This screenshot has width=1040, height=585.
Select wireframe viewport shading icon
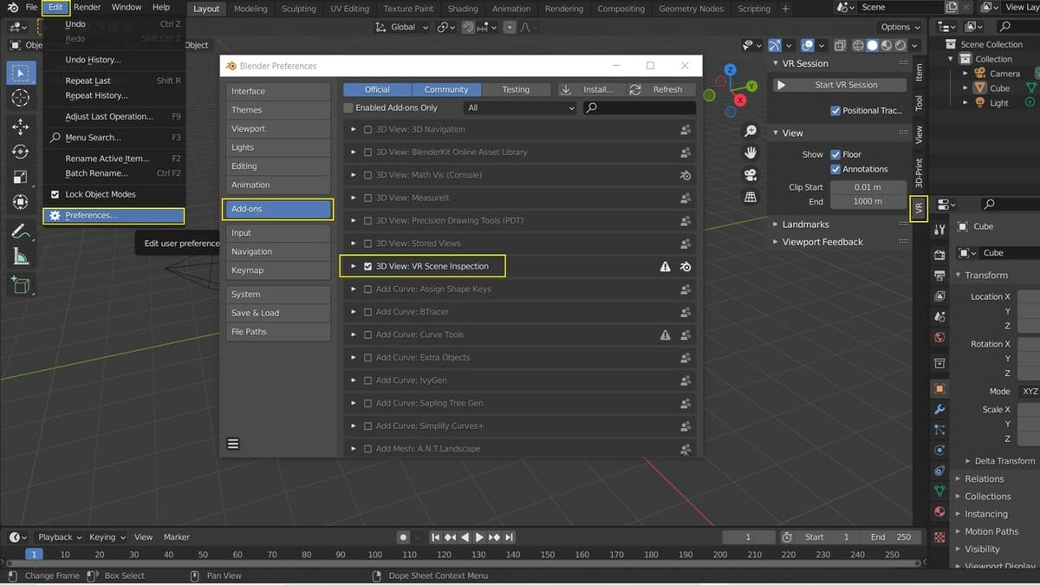[x=859, y=45]
